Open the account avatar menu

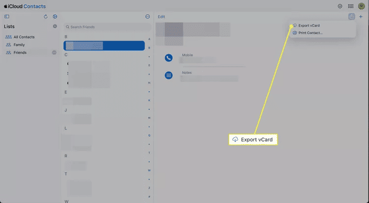362,6
